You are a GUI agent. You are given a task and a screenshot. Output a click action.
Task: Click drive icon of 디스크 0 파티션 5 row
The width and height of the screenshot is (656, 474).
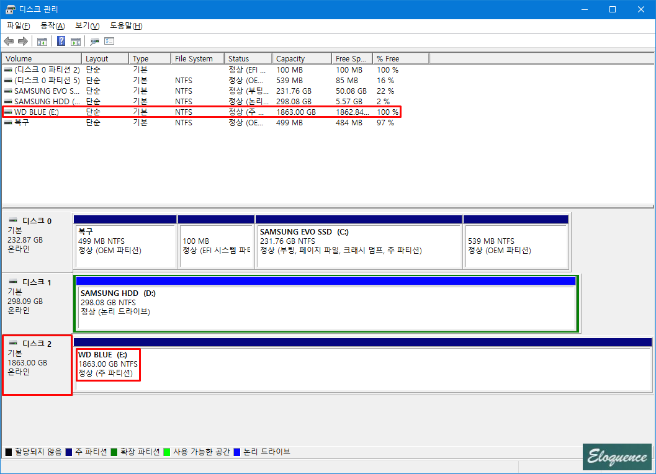click(8, 80)
